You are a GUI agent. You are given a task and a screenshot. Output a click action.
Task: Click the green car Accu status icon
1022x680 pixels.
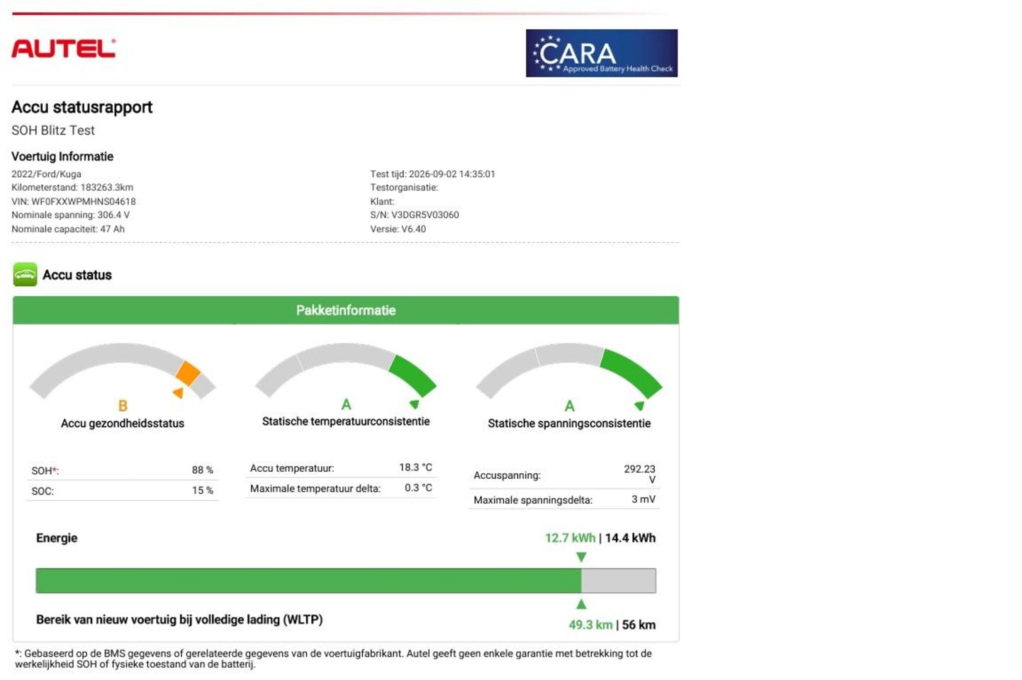(25, 275)
